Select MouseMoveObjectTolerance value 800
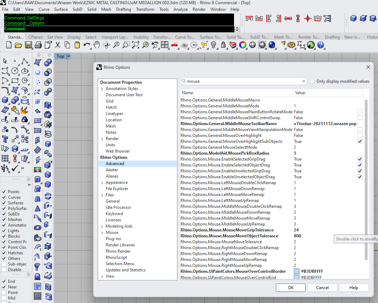The image size is (378, 303). tap(297, 236)
